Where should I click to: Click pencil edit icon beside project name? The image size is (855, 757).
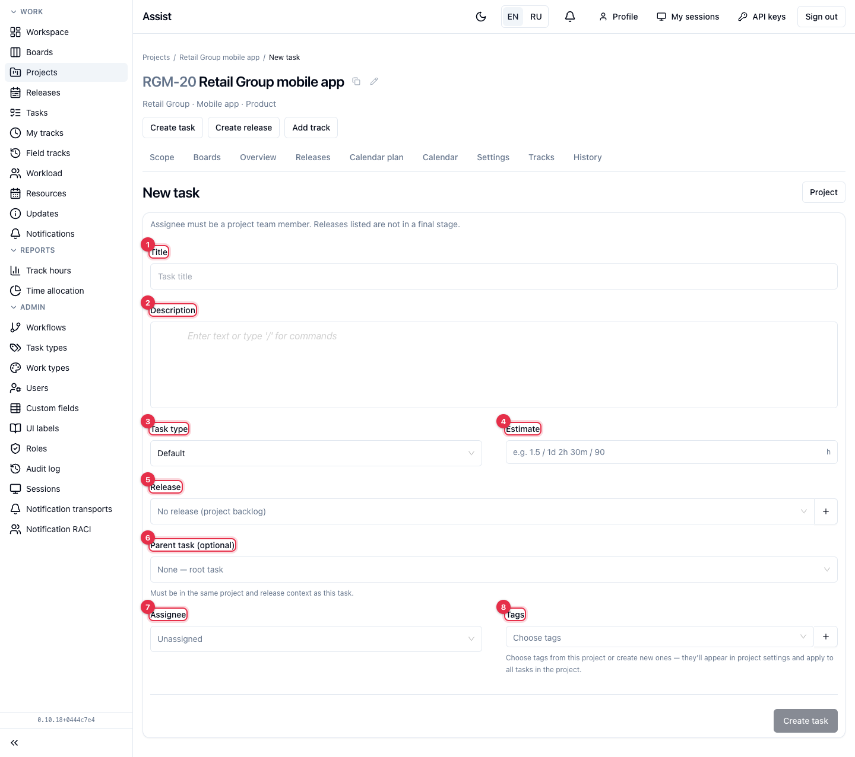click(x=374, y=81)
